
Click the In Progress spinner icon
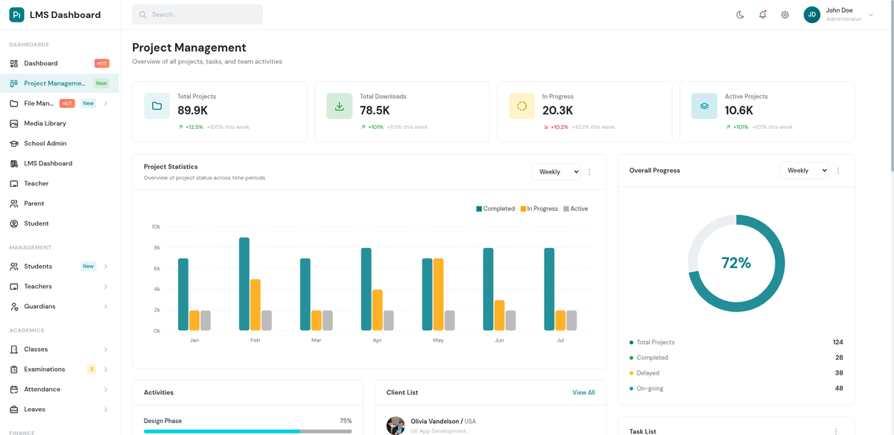521,107
